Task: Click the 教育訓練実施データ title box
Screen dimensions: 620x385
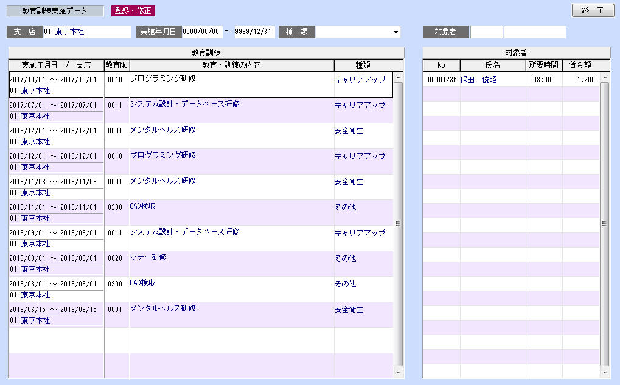Action: tap(55, 11)
